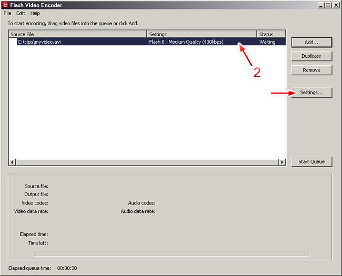342x276 pixels.
Task: Click the Elapsed time: label
Action: tap(34, 234)
